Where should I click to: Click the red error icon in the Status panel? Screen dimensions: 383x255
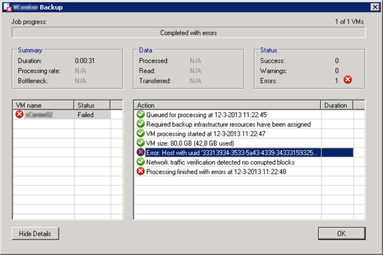[348, 80]
